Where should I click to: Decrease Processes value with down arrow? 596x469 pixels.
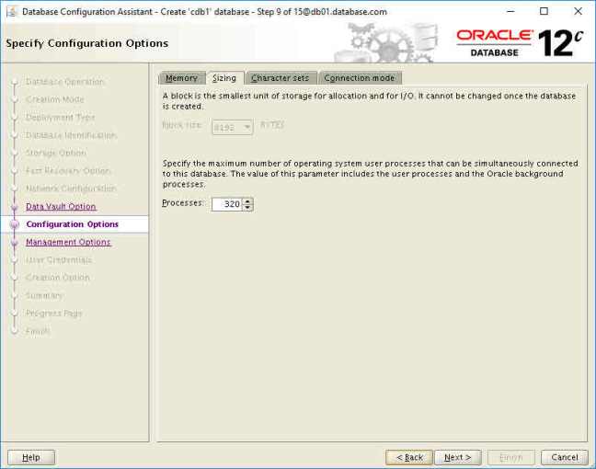248,208
